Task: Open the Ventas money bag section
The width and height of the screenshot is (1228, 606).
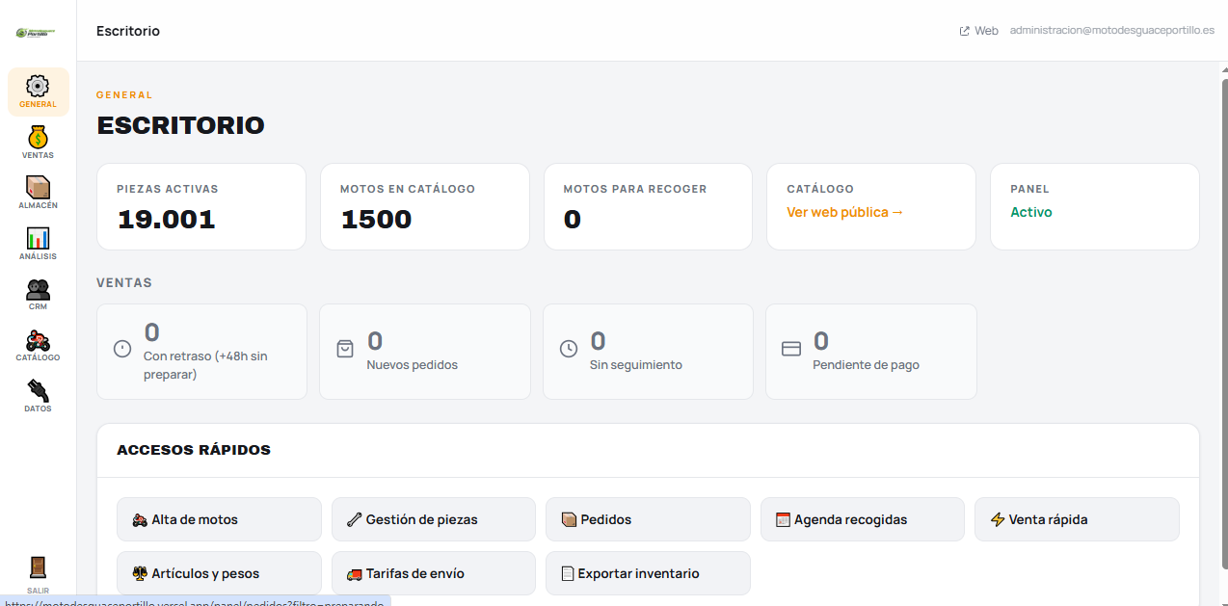Action: 38,143
